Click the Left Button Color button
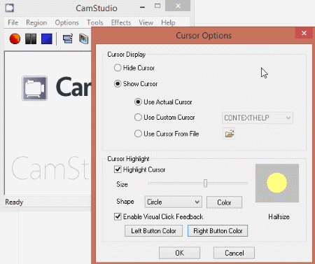This screenshot has width=315, height=264. (x=153, y=231)
